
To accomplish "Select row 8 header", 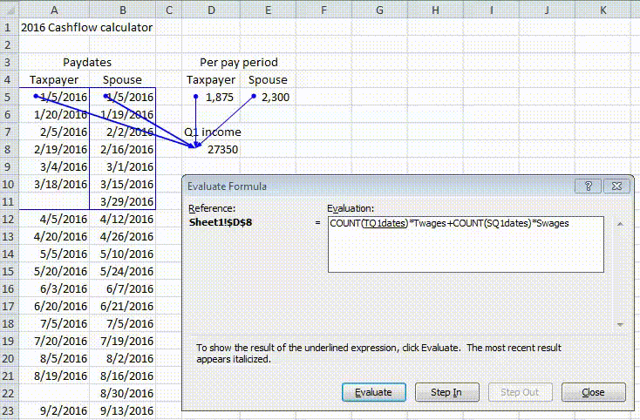I will click(8, 149).
